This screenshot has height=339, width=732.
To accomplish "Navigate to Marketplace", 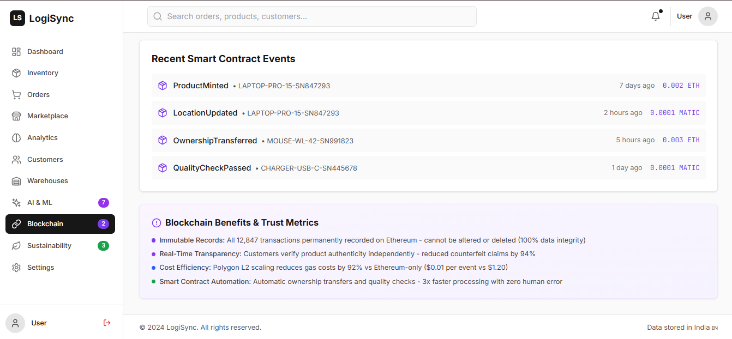I will tap(47, 116).
